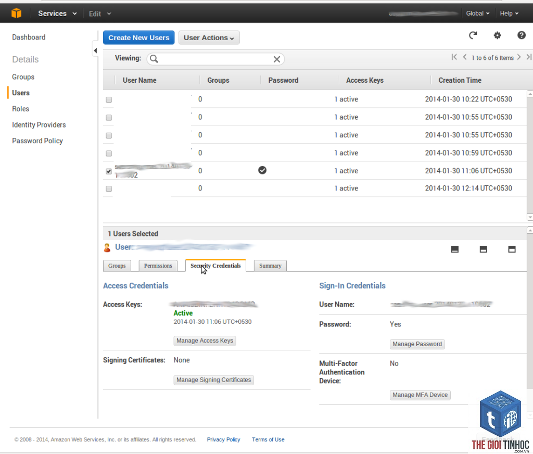Tick checkbox for 10:22 user row
The height and width of the screenshot is (454, 533).
[109, 99]
